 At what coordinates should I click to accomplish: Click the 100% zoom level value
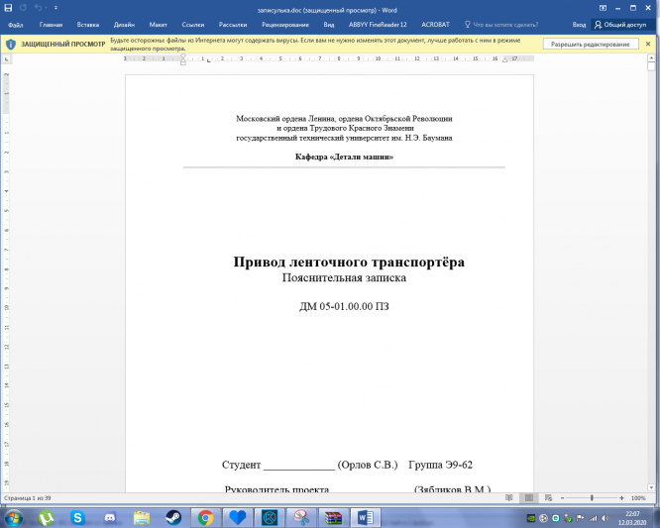pos(638,498)
